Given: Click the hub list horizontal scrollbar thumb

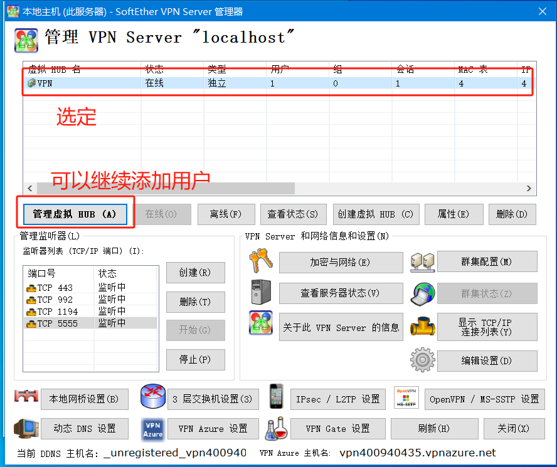Looking at the screenshot, I should pos(166,188).
